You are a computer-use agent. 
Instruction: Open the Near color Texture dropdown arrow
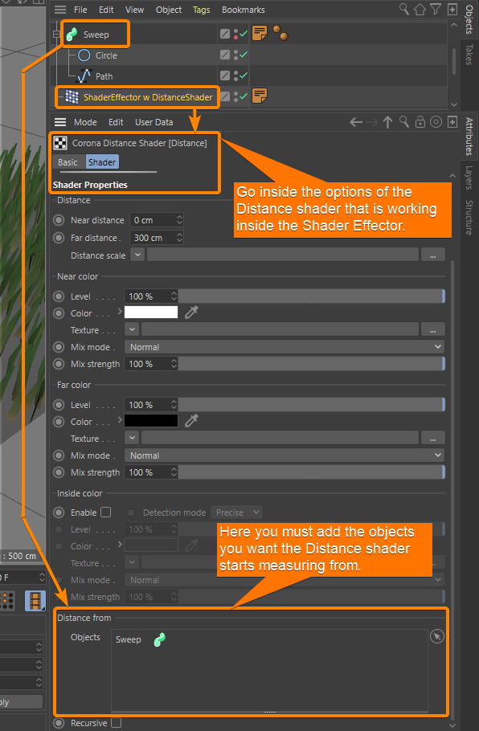click(132, 329)
